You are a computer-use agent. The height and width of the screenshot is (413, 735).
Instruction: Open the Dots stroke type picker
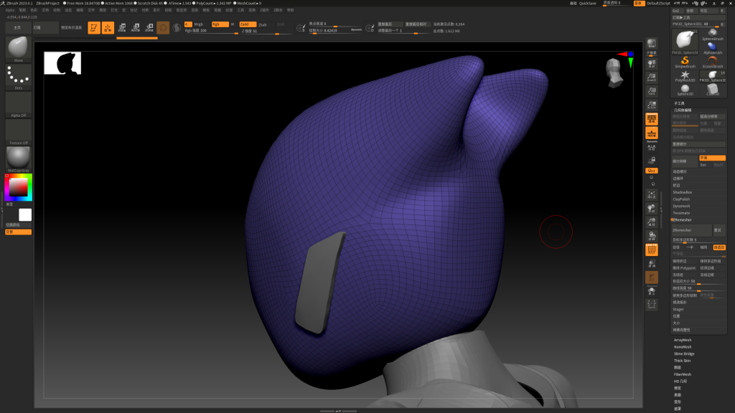coord(18,75)
